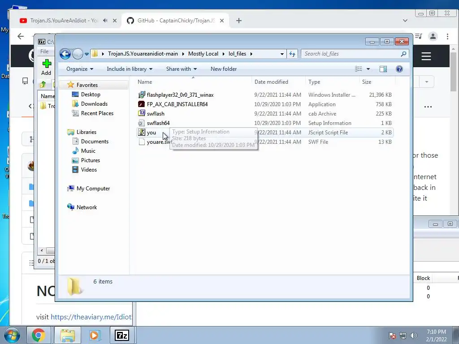
Task: Click the Explorer Forward navigation arrow
Action: (78, 54)
